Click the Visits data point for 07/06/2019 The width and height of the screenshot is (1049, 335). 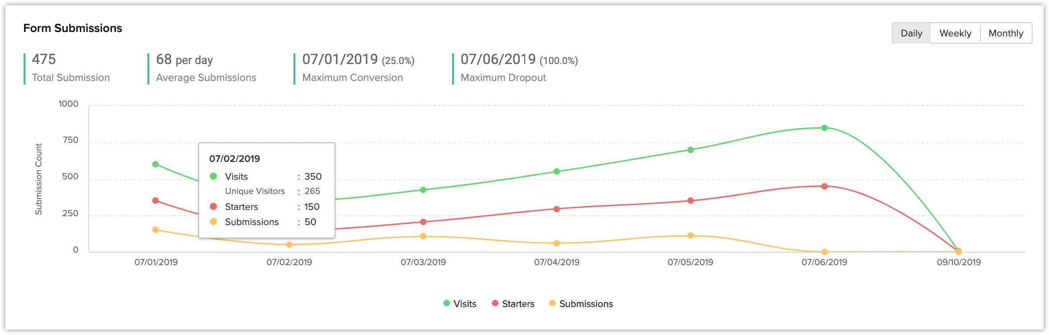point(825,128)
